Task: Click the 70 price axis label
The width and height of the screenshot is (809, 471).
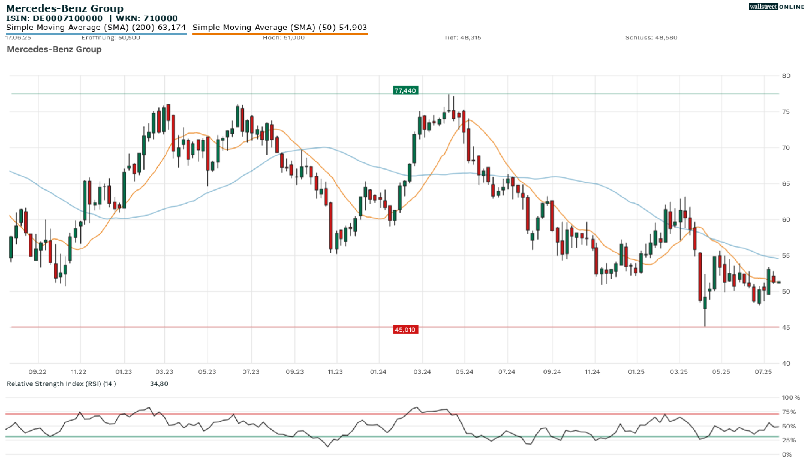Action: point(786,148)
